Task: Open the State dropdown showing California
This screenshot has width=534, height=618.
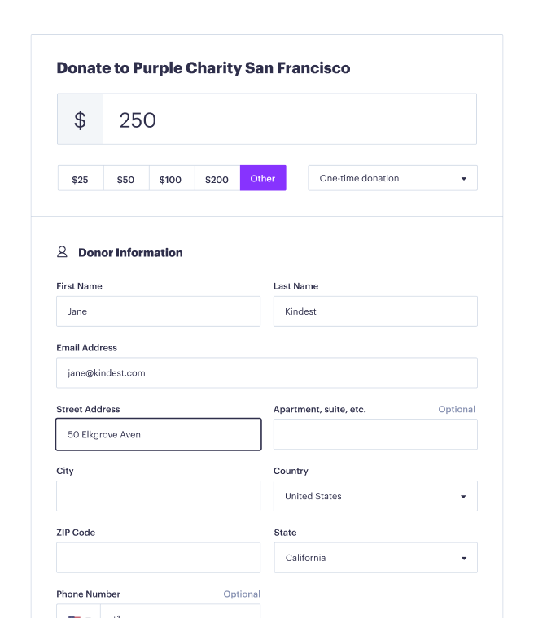Action: coord(375,558)
